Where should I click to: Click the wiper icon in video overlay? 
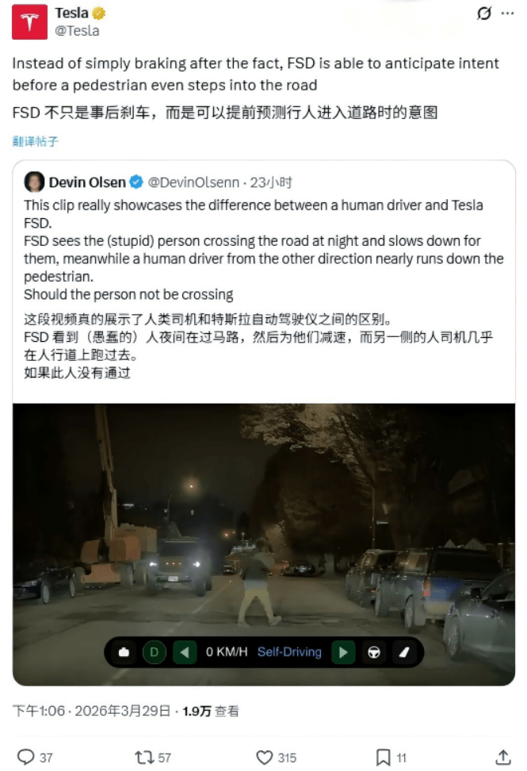(403, 652)
